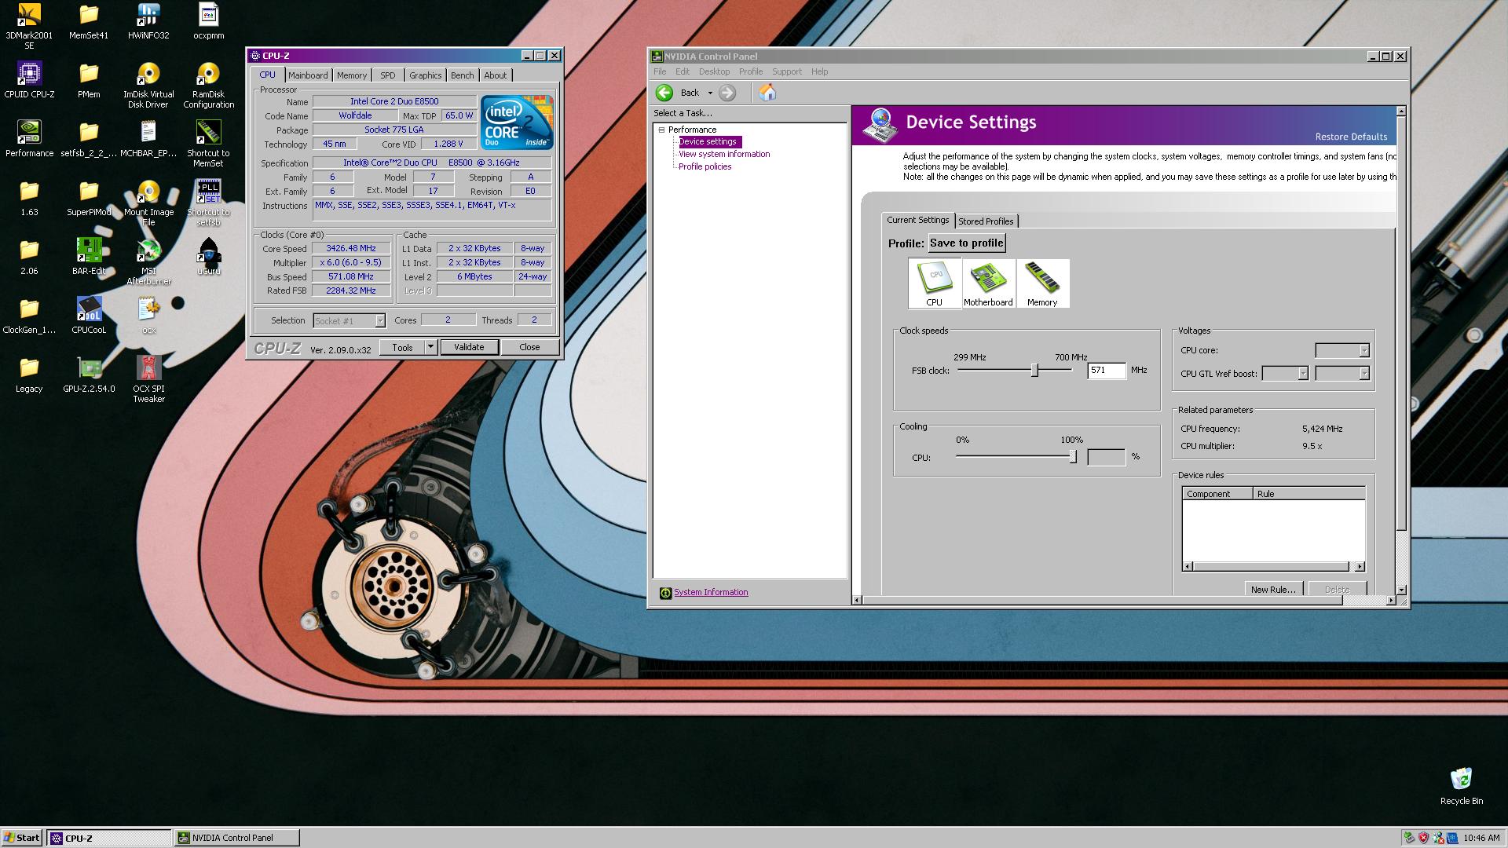The height and width of the screenshot is (848, 1508).
Task: Switch to the Mainboard tab in CPU-Z
Action: [x=308, y=75]
